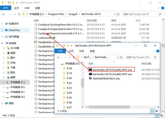Open the 文件 tab in BarTender 2019 window
The height and width of the screenshot is (118, 165).
coord(5,8)
